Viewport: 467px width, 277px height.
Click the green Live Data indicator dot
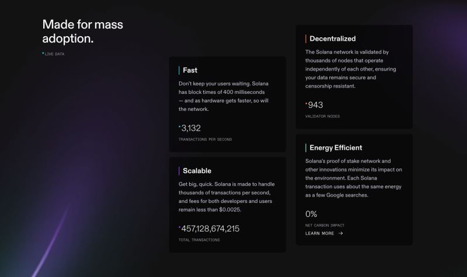tap(43, 53)
